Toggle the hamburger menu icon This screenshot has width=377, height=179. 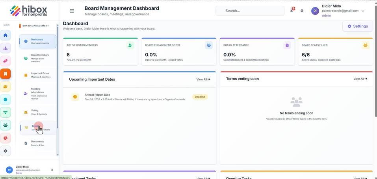[72, 11]
